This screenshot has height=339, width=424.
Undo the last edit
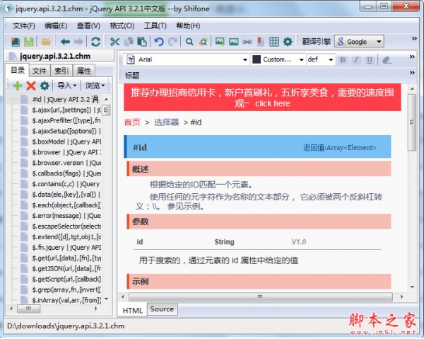click(159, 42)
